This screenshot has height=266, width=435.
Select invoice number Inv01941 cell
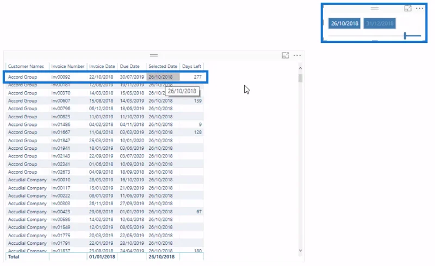coord(60,148)
